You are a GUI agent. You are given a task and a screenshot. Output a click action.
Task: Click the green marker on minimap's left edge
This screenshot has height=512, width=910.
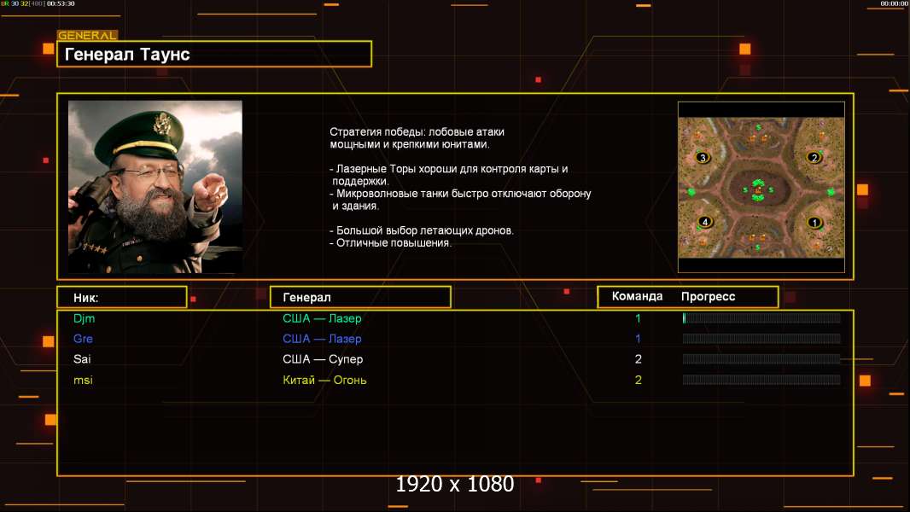(691, 191)
